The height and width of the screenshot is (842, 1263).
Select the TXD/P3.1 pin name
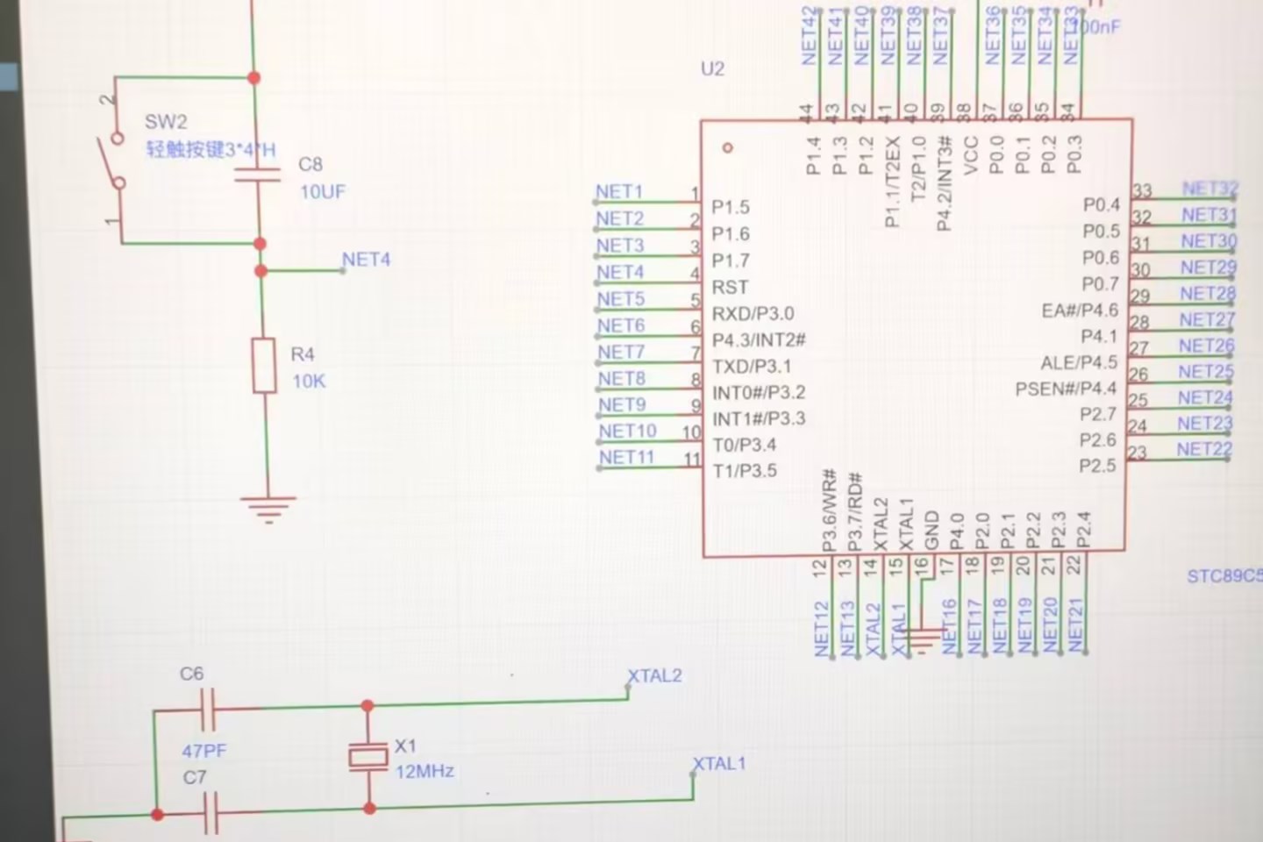(x=752, y=367)
